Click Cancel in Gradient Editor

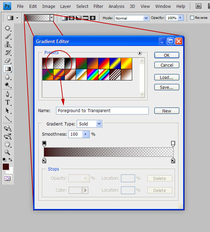point(167,65)
